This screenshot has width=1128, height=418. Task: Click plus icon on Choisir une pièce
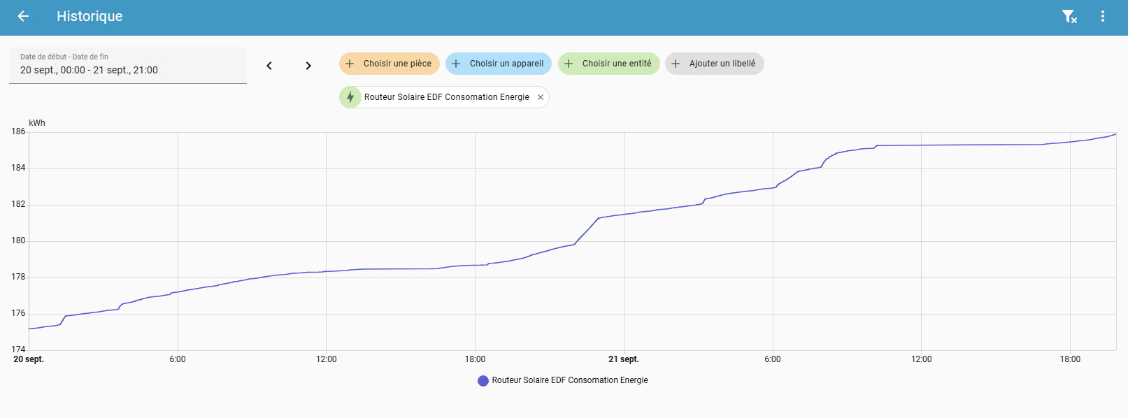[350, 64]
